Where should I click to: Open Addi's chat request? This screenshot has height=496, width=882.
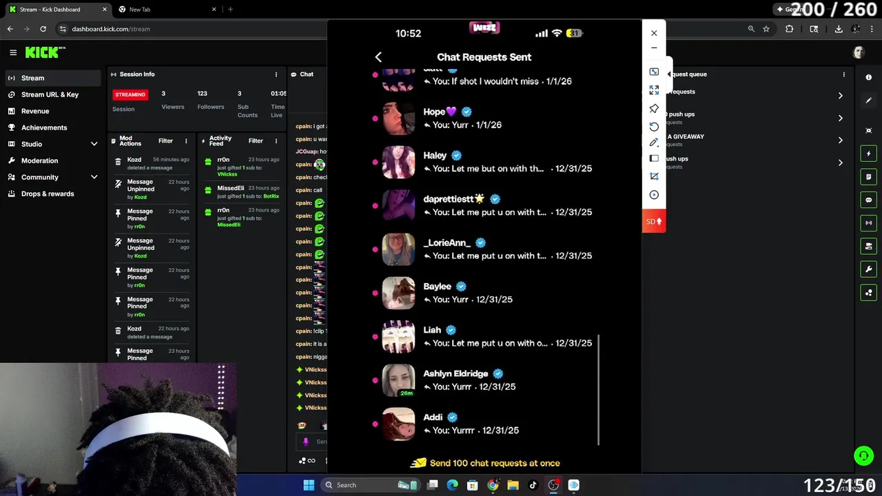pyautogui.click(x=486, y=424)
